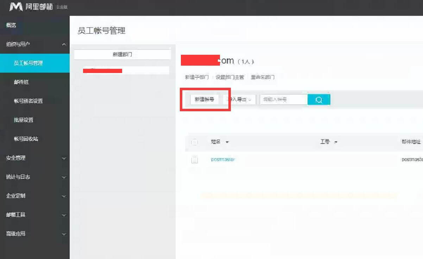The width and height of the screenshot is (423, 259).
Task: Focus the account search input field
Action: [283, 100]
